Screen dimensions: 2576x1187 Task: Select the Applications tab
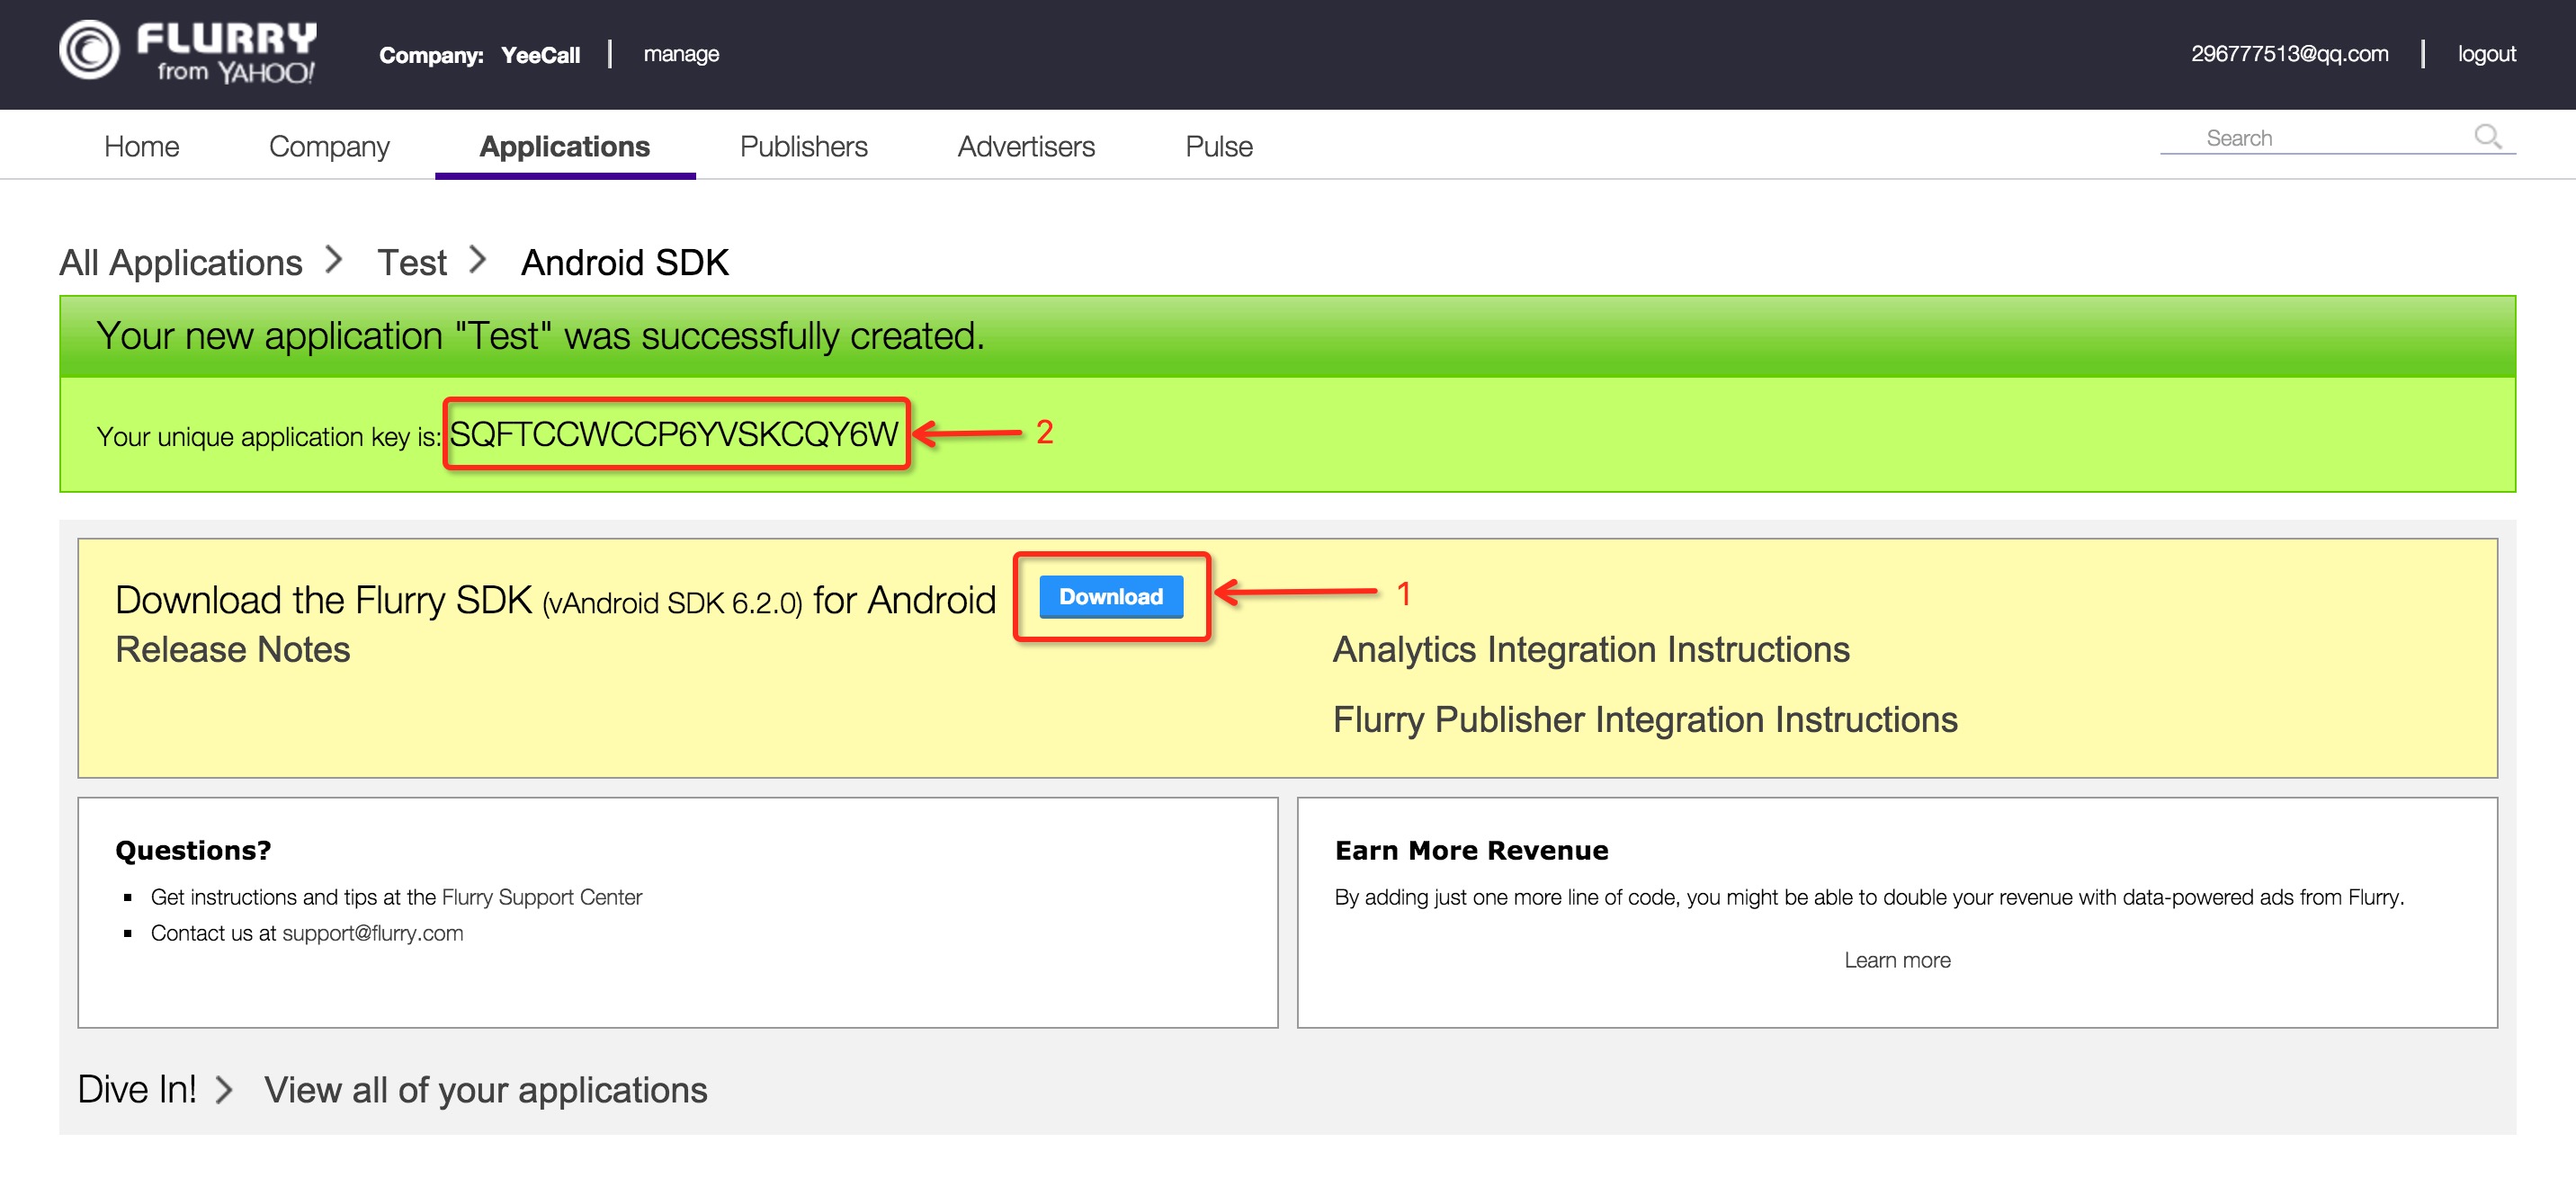tap(565, 146)
